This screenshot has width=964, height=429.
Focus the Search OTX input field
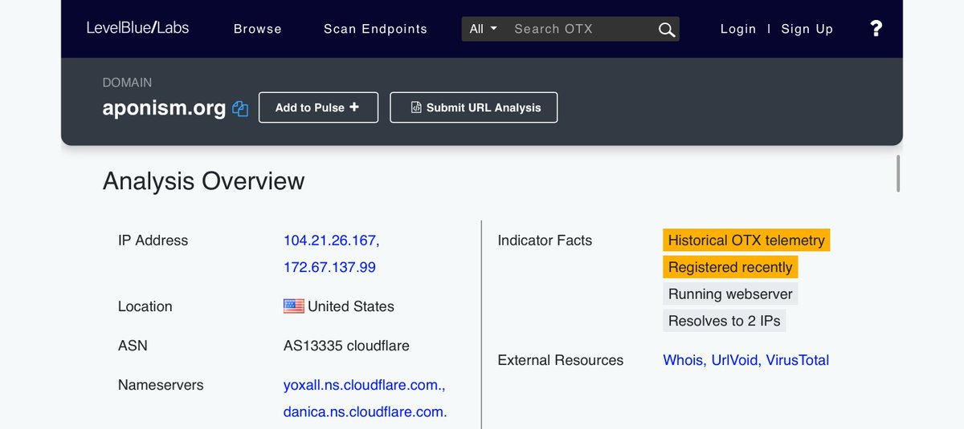click(x=578, y=29)
